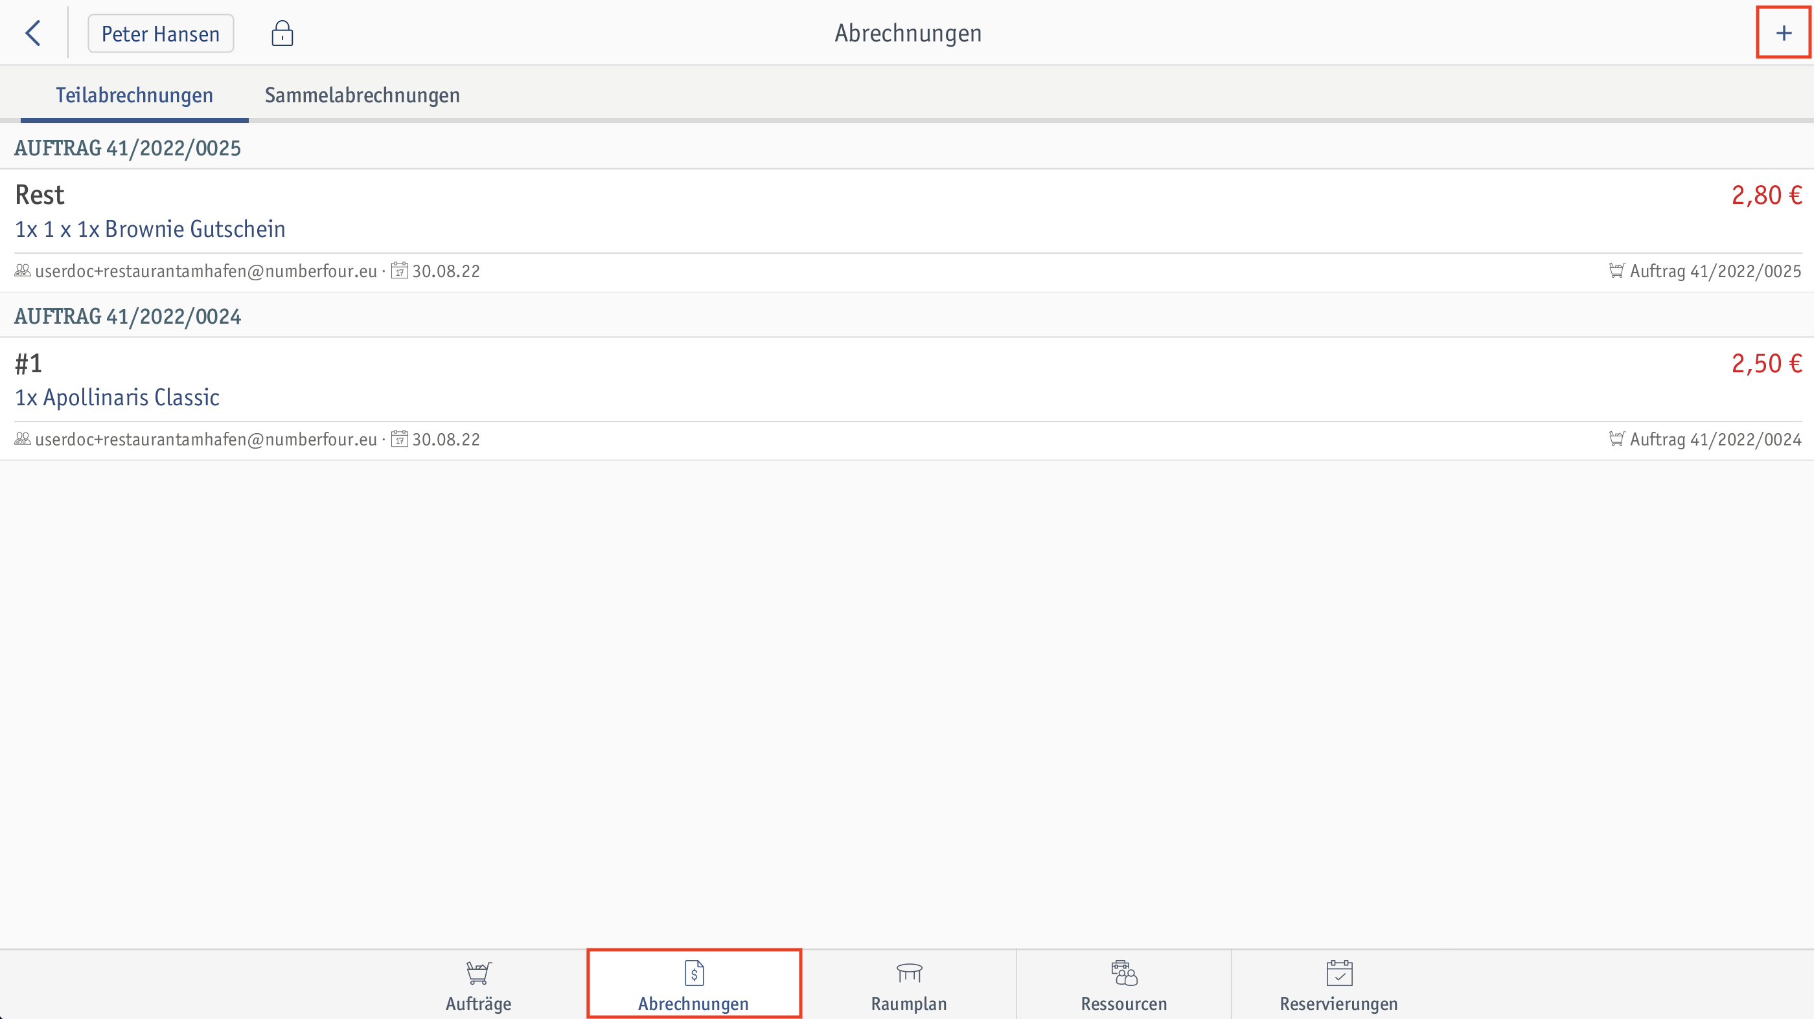This screenshot has height=1019, width=1814.
Task: Click the date 30.08.22 in the #1 row
Action: click(x=446, y=439)
